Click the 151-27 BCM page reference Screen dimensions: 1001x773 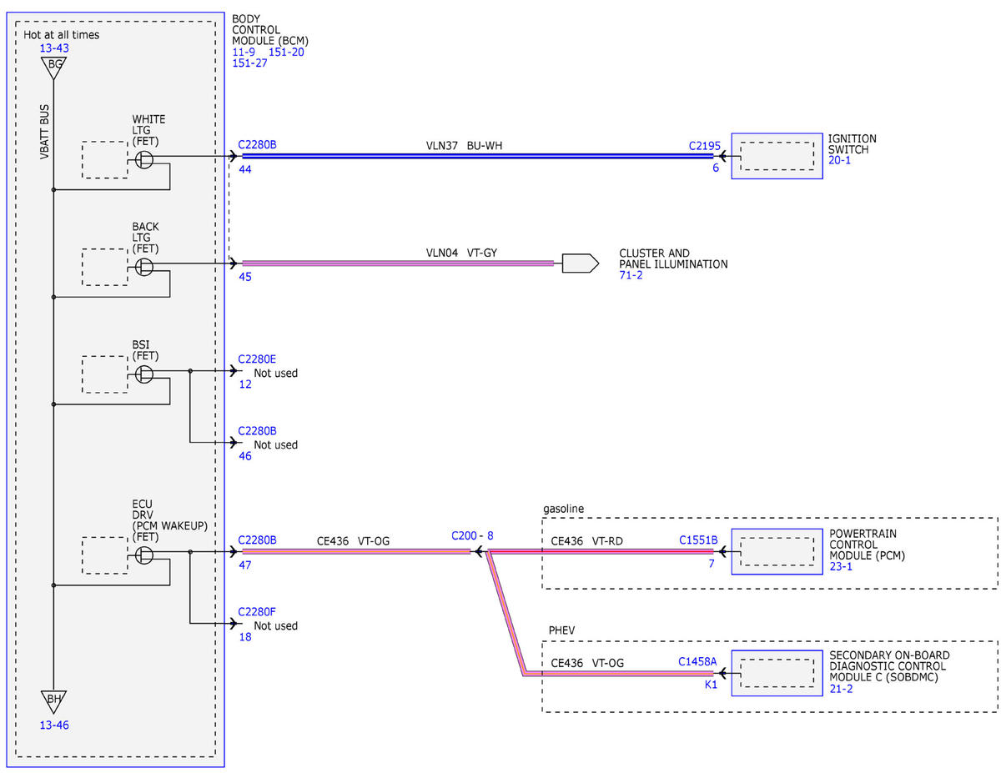point(249,63)
